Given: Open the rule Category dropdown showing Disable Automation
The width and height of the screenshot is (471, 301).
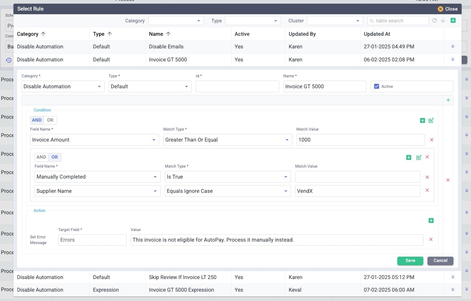Looking at the screenshot, I should tap(63, 86).
